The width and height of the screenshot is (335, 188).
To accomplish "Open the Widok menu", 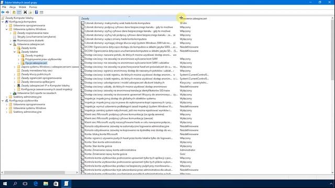I will coord(22,7).
